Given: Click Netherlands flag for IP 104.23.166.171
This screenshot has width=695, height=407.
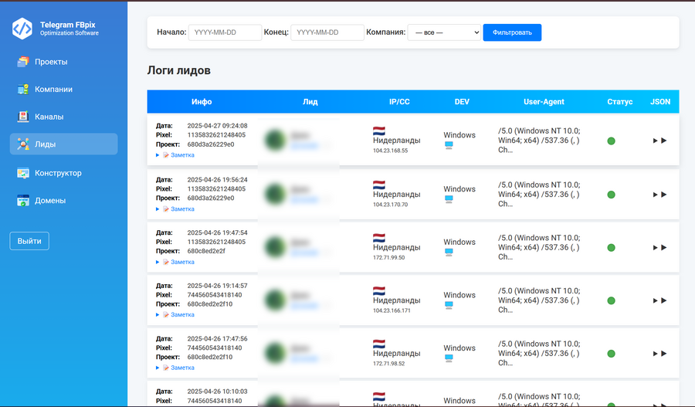Looking at the screenshot, I should coord(379,291).
